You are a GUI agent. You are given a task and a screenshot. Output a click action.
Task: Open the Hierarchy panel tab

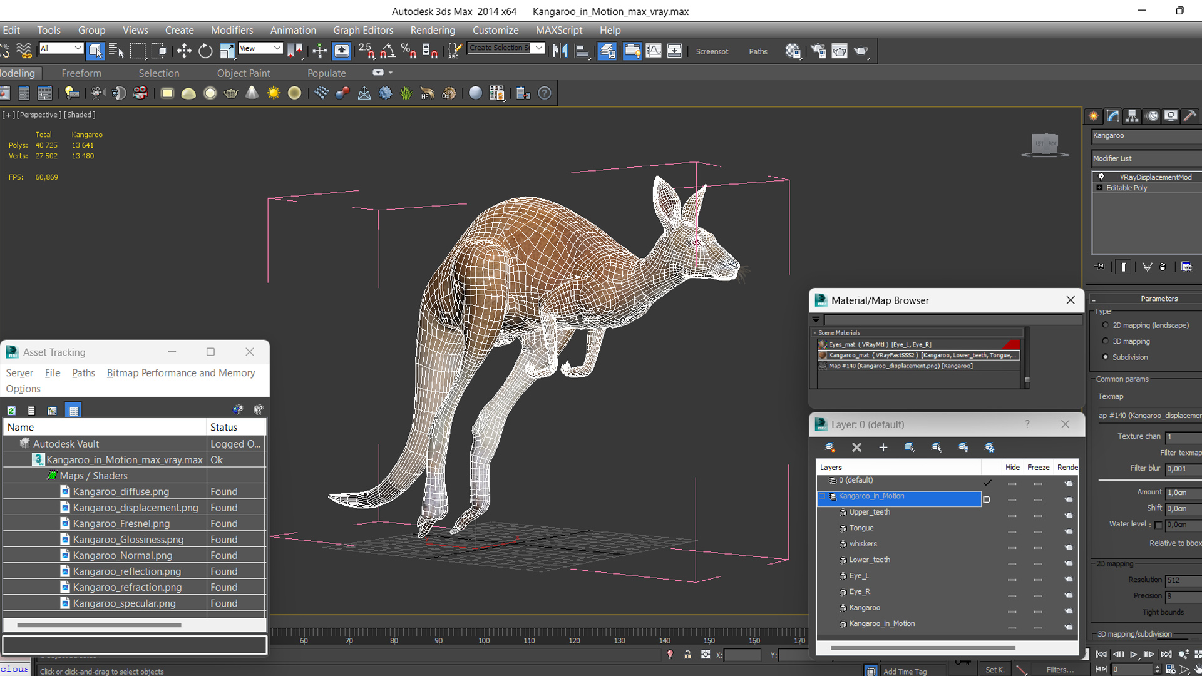(1132, 116)
